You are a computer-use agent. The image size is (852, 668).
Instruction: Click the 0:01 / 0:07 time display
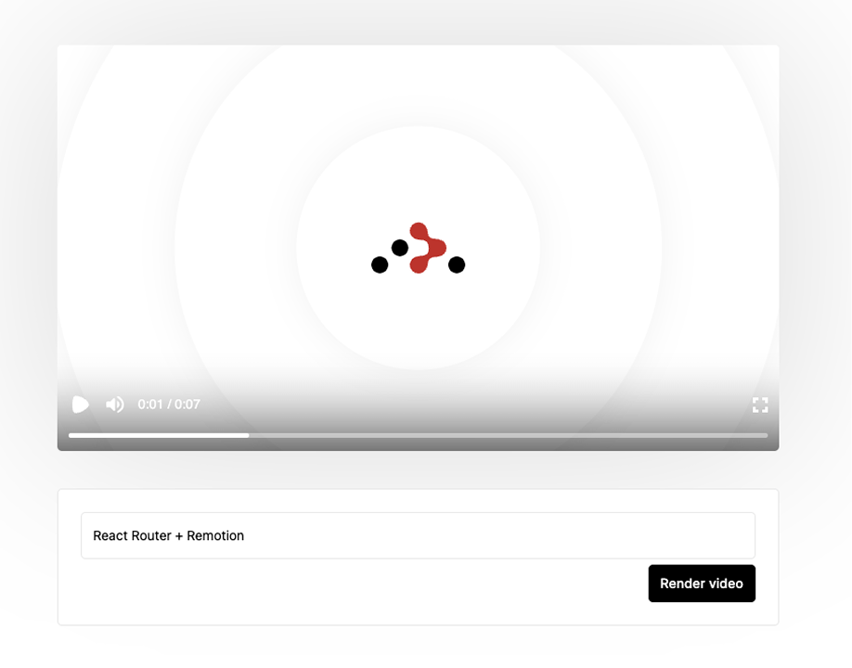click(x=169, y=405)
